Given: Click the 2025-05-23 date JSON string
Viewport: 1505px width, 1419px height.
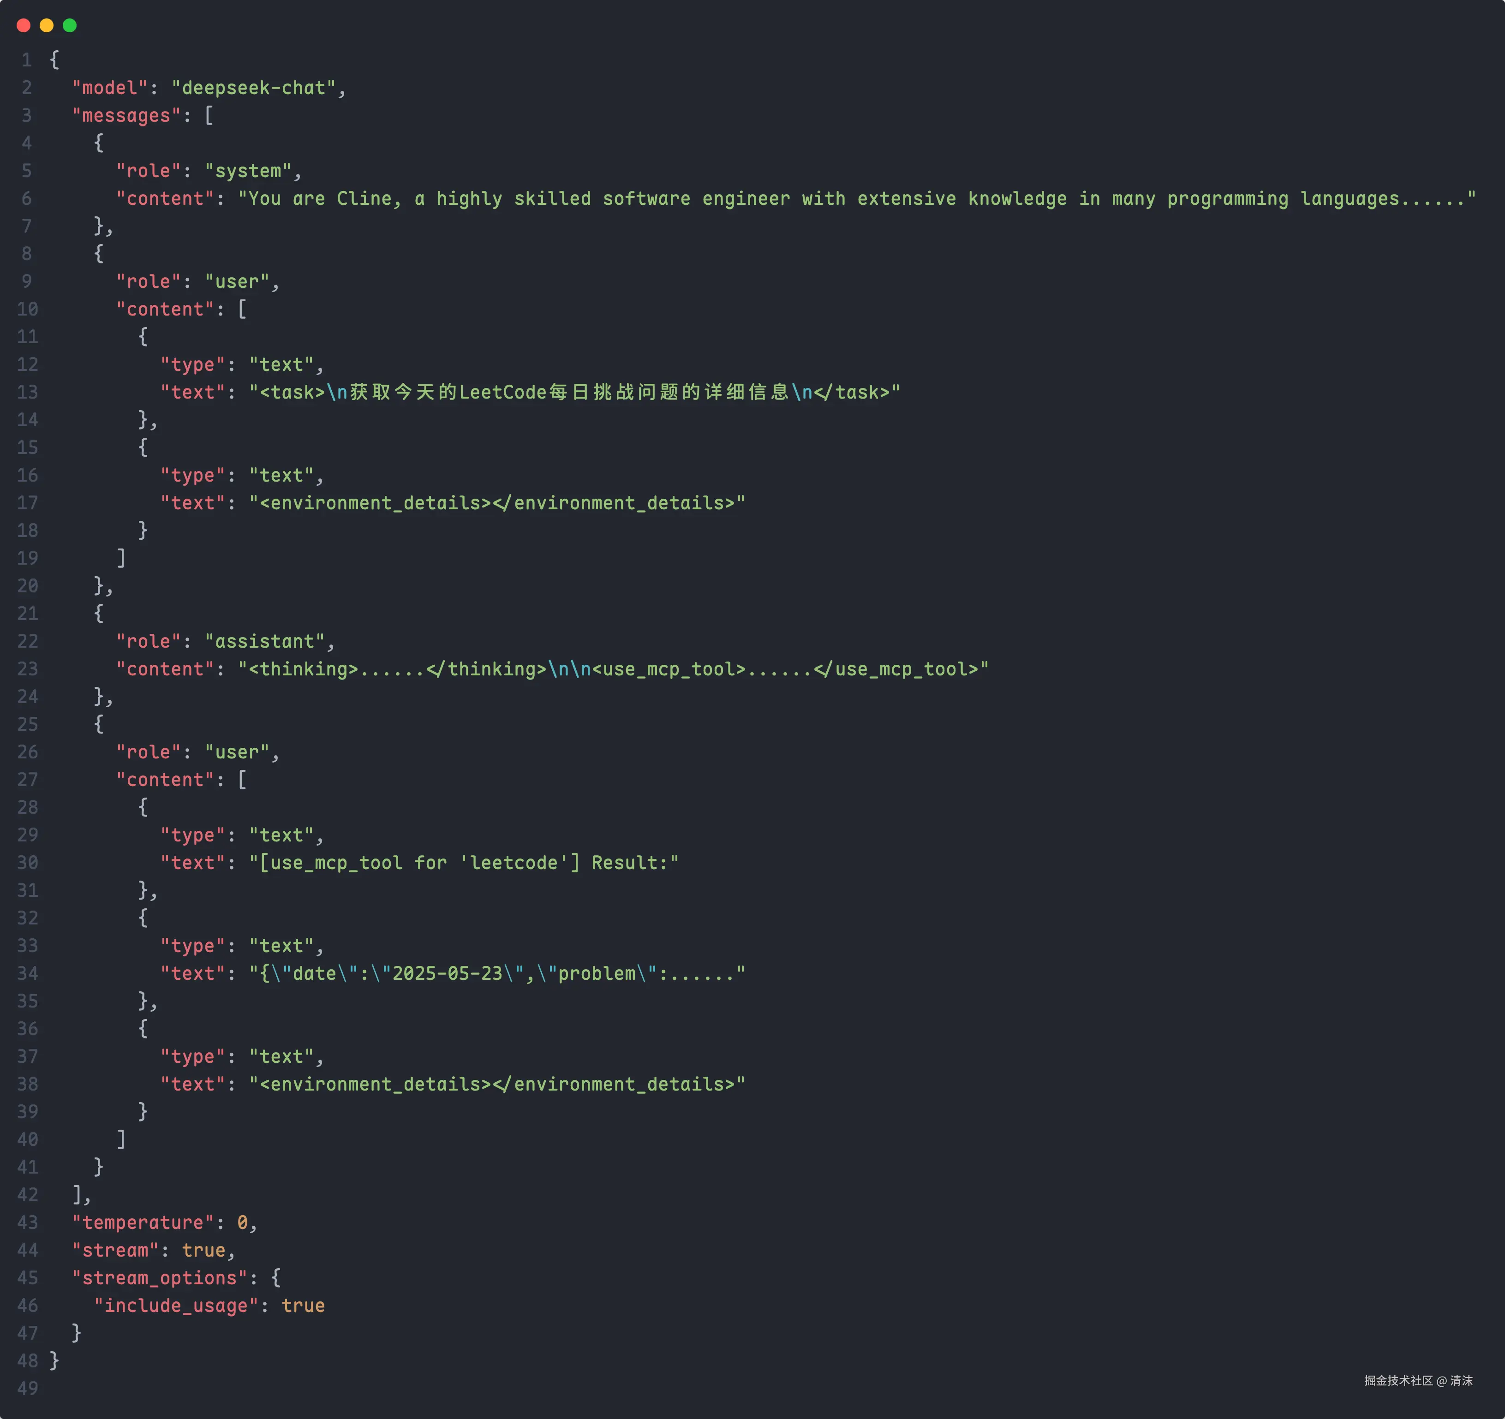Looking at the screenshot, I should 497,974.
